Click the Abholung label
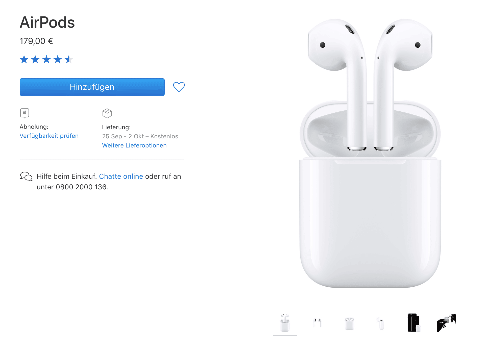 34,127
